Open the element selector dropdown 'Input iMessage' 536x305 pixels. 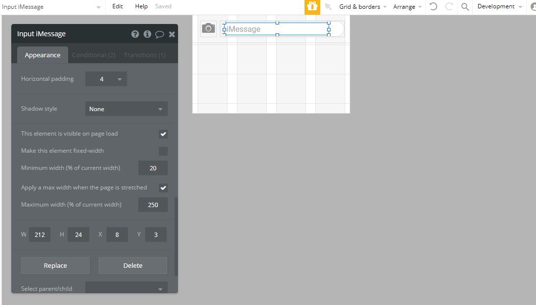[51, 7]
